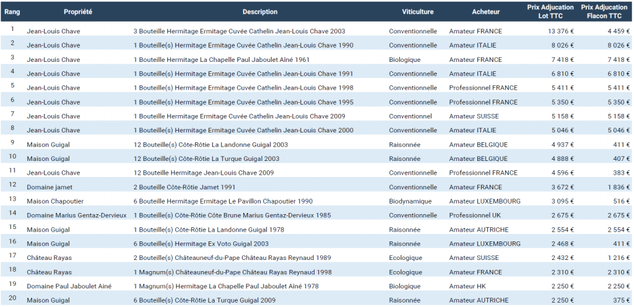634x307 pixels.
Task: Select the 5 350 € lot price
Action: 562,102
